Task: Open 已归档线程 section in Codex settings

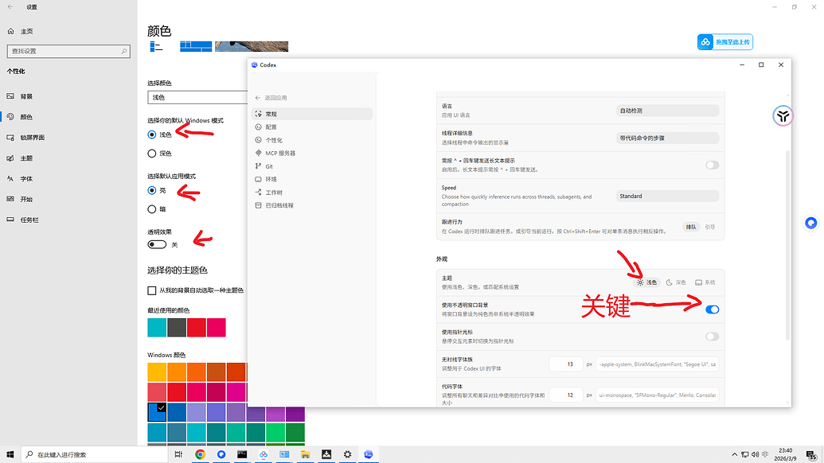Action: pyautogui.click(x=312, y=206)
